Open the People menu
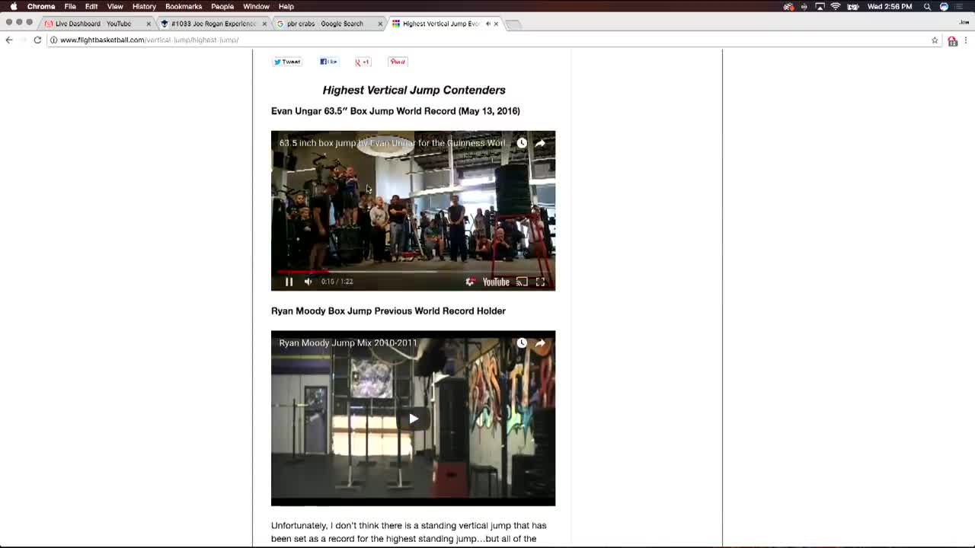This screenshot has height=548, width=975. pos(222,6)
